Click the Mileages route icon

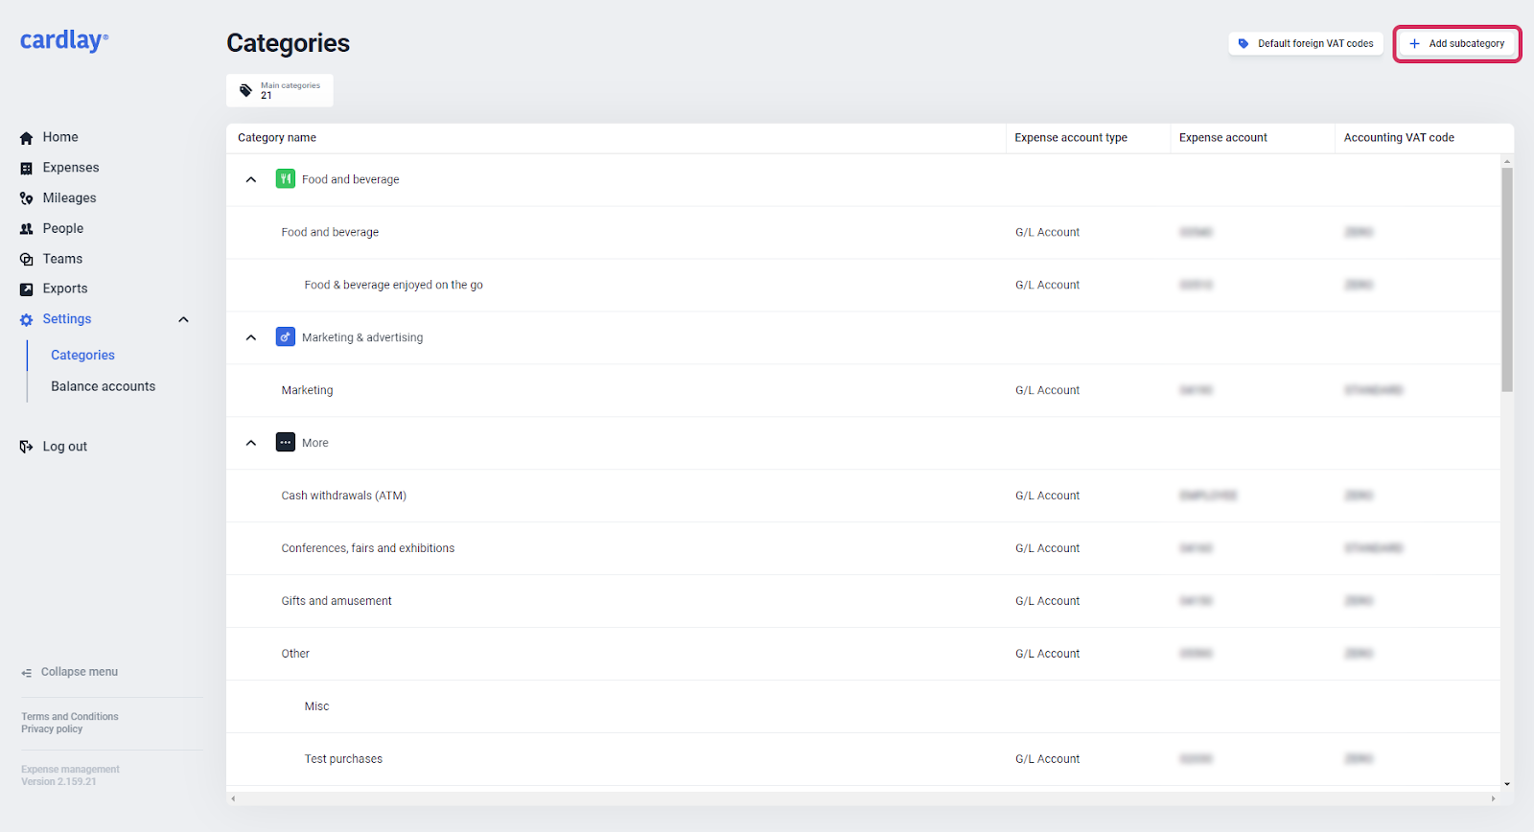coord(27,198)
